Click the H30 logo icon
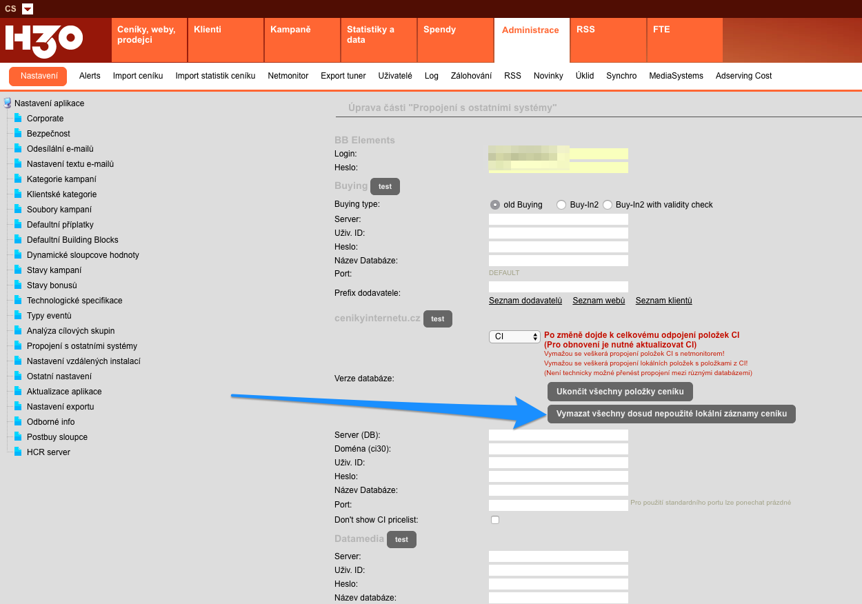 point(44,41)
